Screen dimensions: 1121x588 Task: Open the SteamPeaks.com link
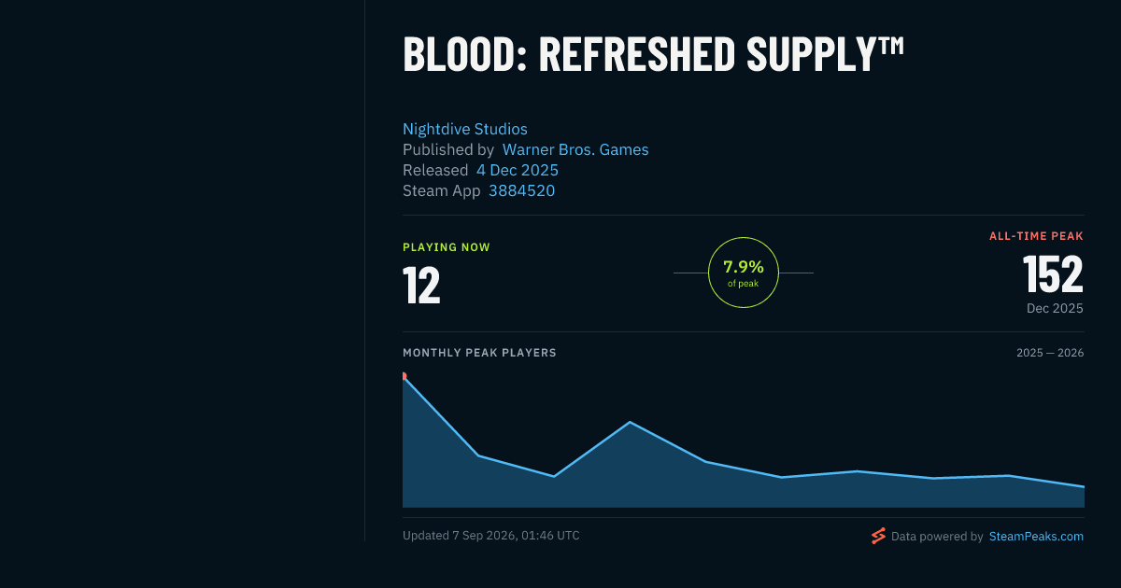[x=1036, y=537]
